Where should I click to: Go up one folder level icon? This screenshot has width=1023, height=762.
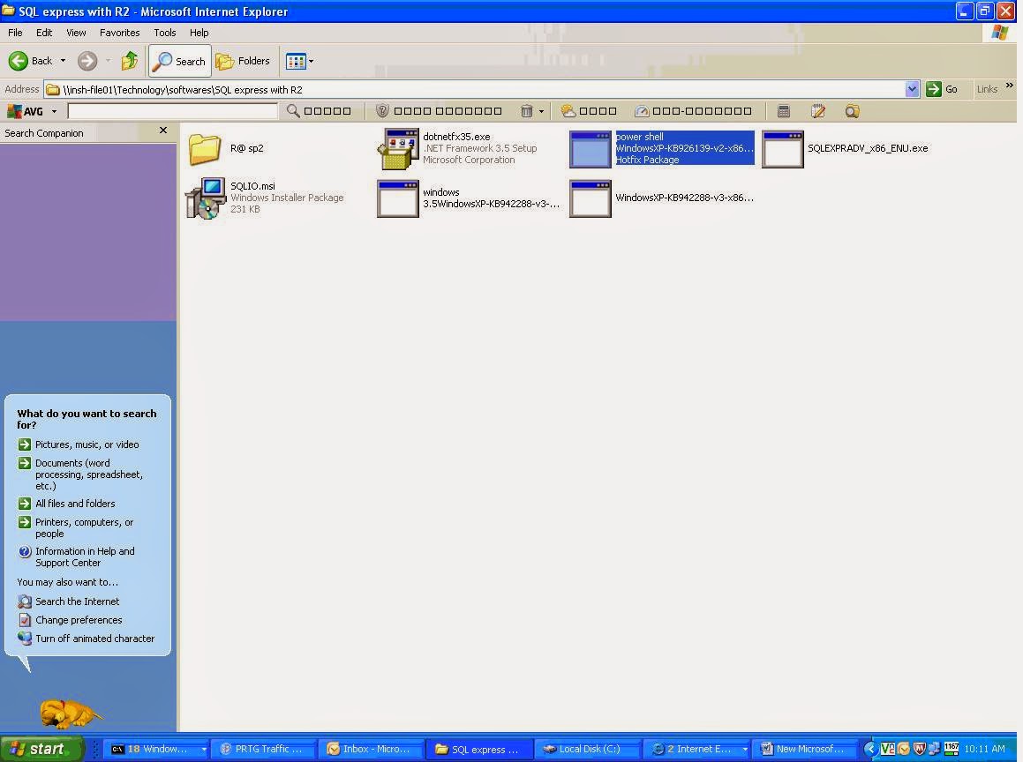tap(130, 61)
